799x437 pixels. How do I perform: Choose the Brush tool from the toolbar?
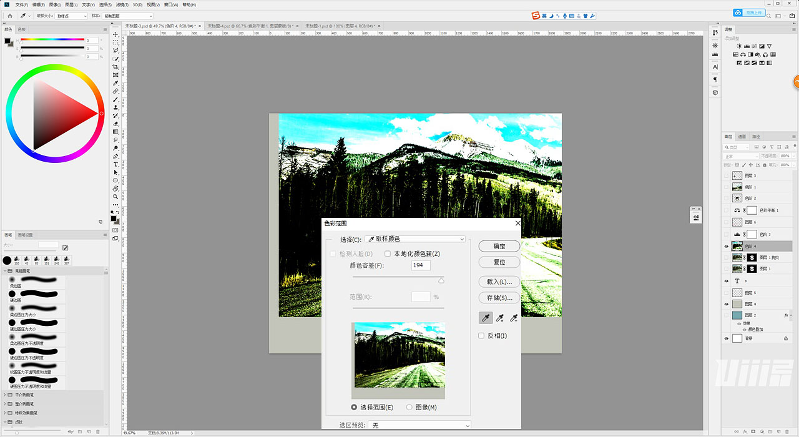tap(115, 100)
